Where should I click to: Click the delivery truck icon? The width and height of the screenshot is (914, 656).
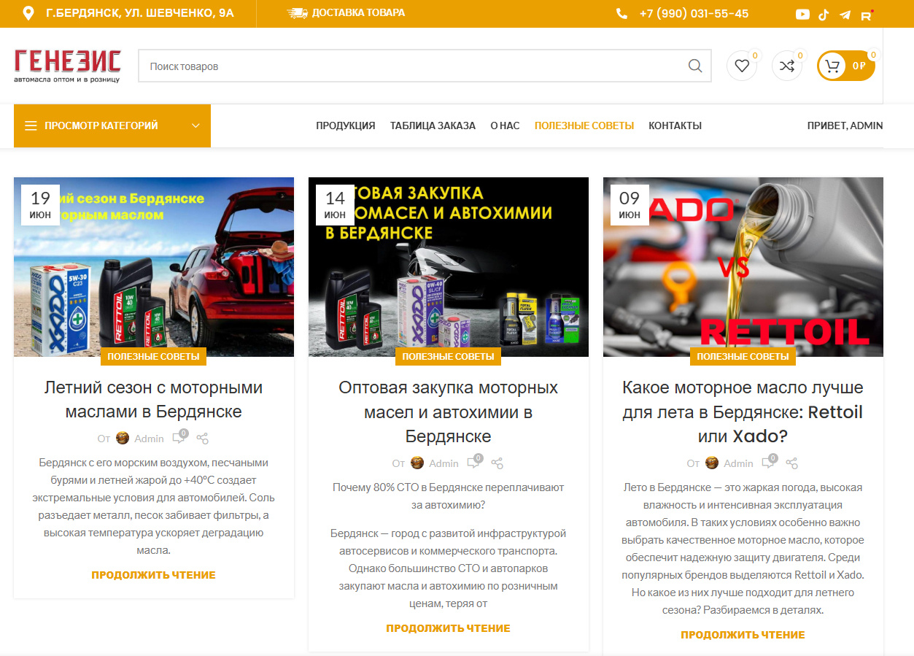click(298, 13)
